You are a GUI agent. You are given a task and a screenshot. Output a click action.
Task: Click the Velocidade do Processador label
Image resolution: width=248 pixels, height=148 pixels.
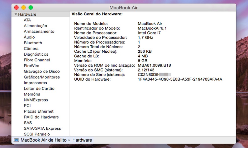pos(100,38)
